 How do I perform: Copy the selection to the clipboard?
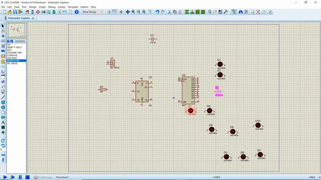175,12
